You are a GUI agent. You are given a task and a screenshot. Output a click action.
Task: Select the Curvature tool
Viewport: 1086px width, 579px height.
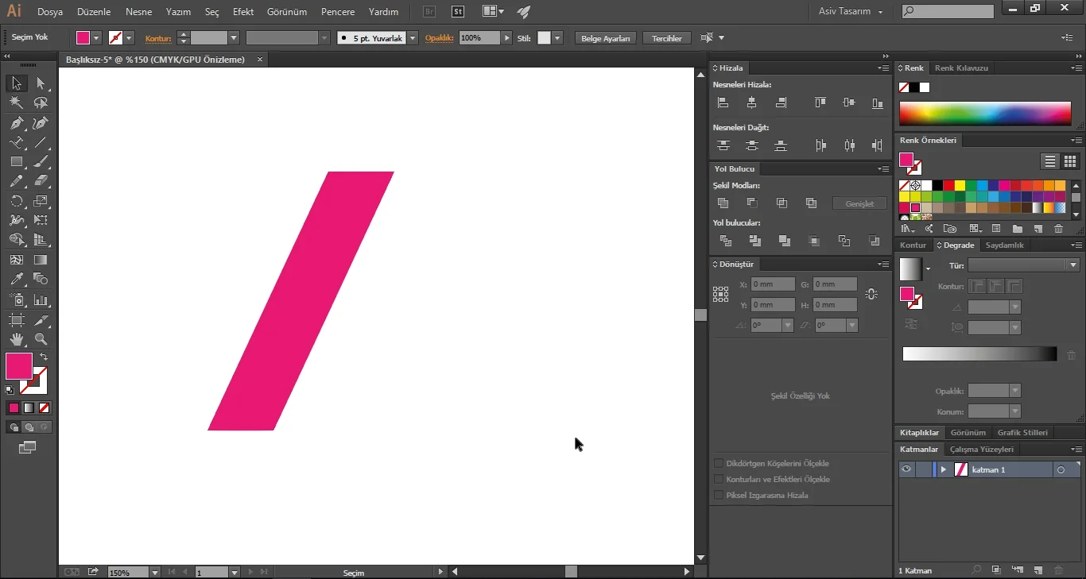(x=41, y=123)
